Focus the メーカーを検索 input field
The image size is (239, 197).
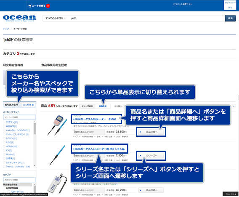click(x=19, y=117)
